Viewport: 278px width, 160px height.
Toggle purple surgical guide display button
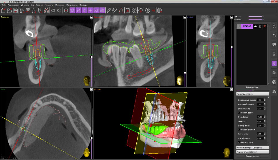click(102, 10)
